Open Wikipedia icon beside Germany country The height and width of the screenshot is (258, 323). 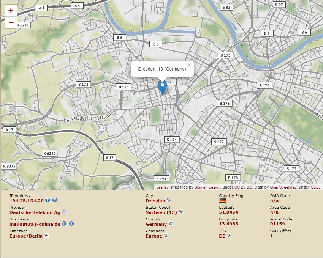pyautogui.click(x=171, y=224)
